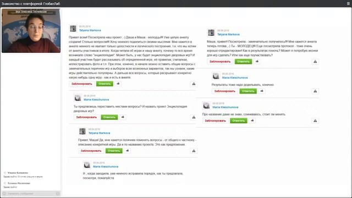
Task: Like Tatyana's reply starting 'Привет, Маша! Да'
Action: 128,151
